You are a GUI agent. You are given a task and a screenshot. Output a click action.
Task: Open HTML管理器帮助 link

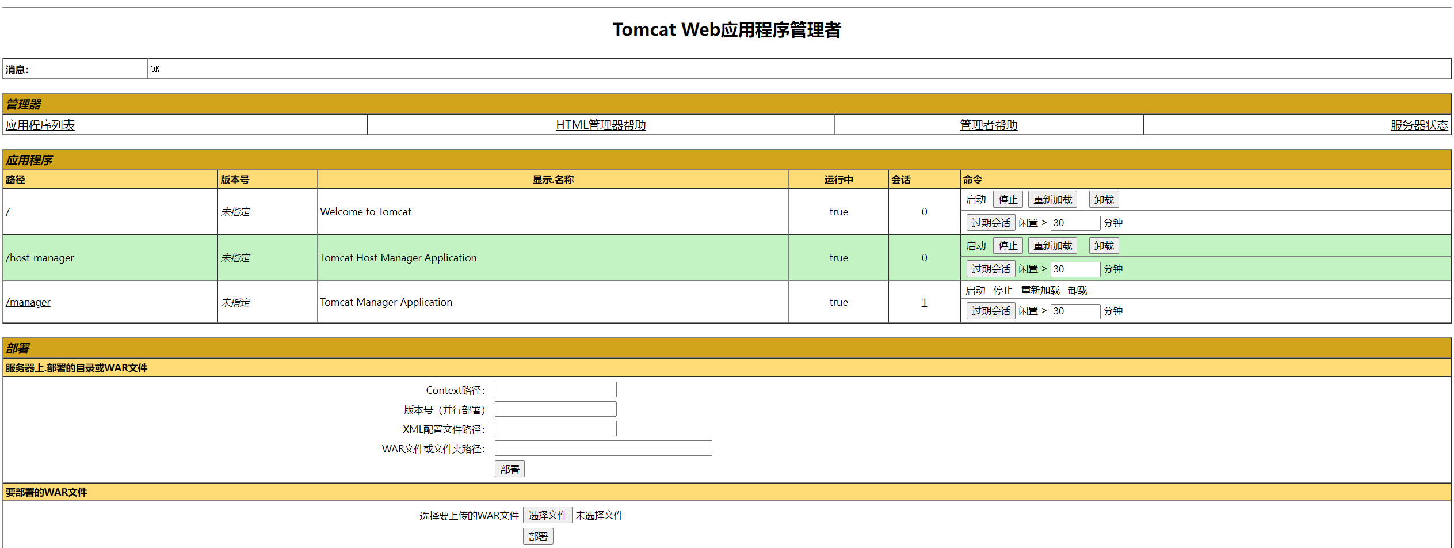pos(601,125)
